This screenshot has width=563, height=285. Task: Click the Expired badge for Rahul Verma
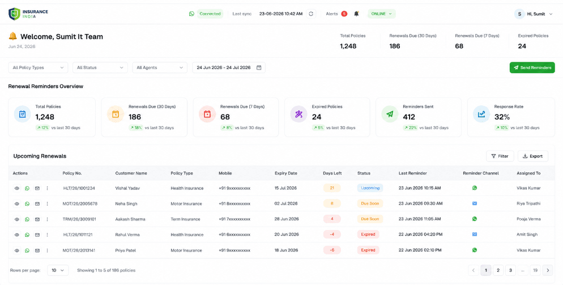click(368, 235)
